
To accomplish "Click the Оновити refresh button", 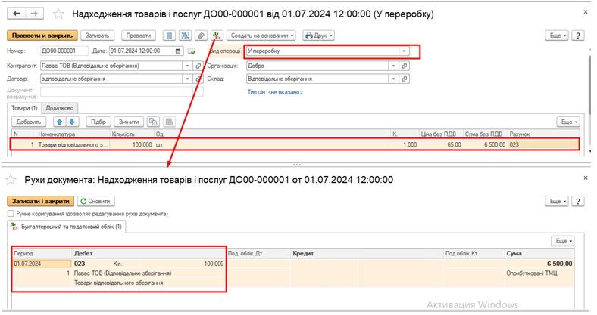I will click(x=95, y=201).
